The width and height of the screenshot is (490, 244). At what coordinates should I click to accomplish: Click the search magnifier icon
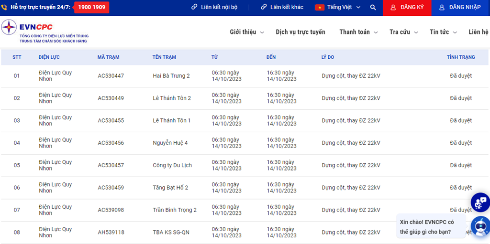373,8
